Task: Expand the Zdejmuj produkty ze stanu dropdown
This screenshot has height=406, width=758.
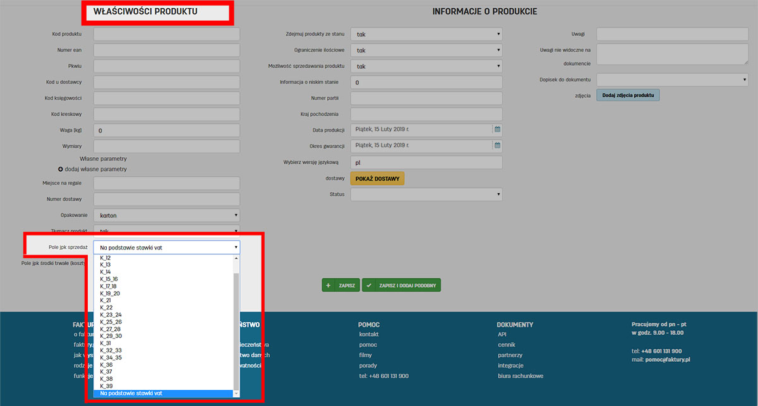Action: 426,34
